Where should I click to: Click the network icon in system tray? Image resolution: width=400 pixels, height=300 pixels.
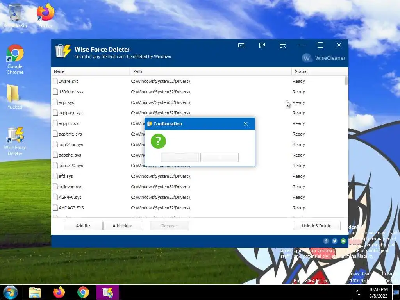click(359, 292)
